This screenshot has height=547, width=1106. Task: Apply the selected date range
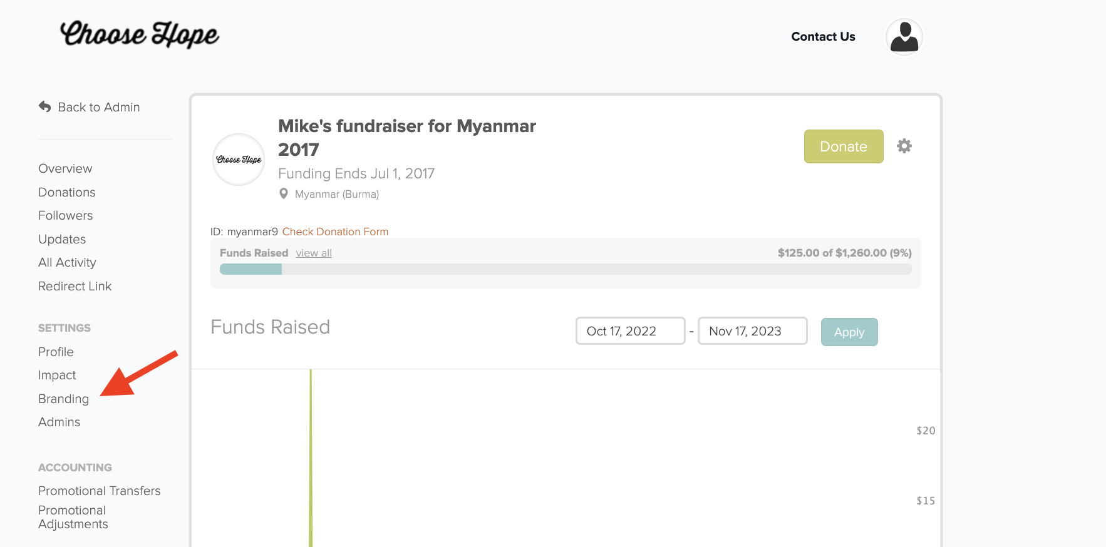tap(849, 332)
